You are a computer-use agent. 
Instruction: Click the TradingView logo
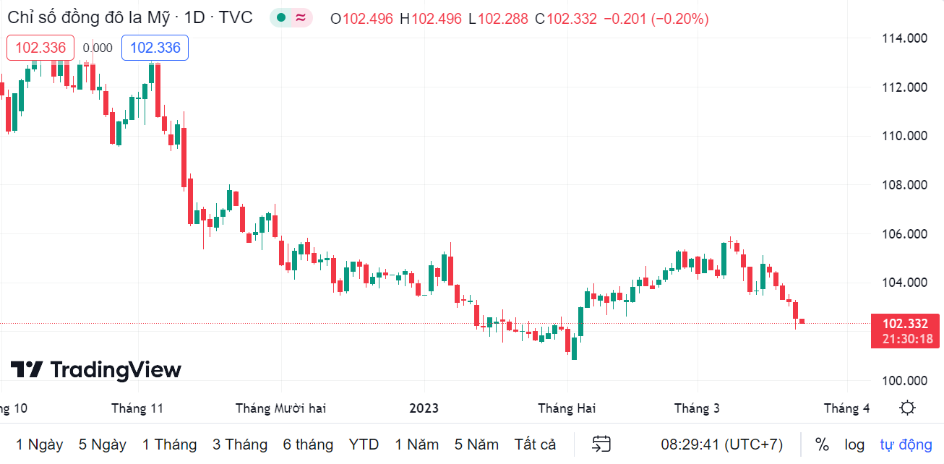click(96, 370)
